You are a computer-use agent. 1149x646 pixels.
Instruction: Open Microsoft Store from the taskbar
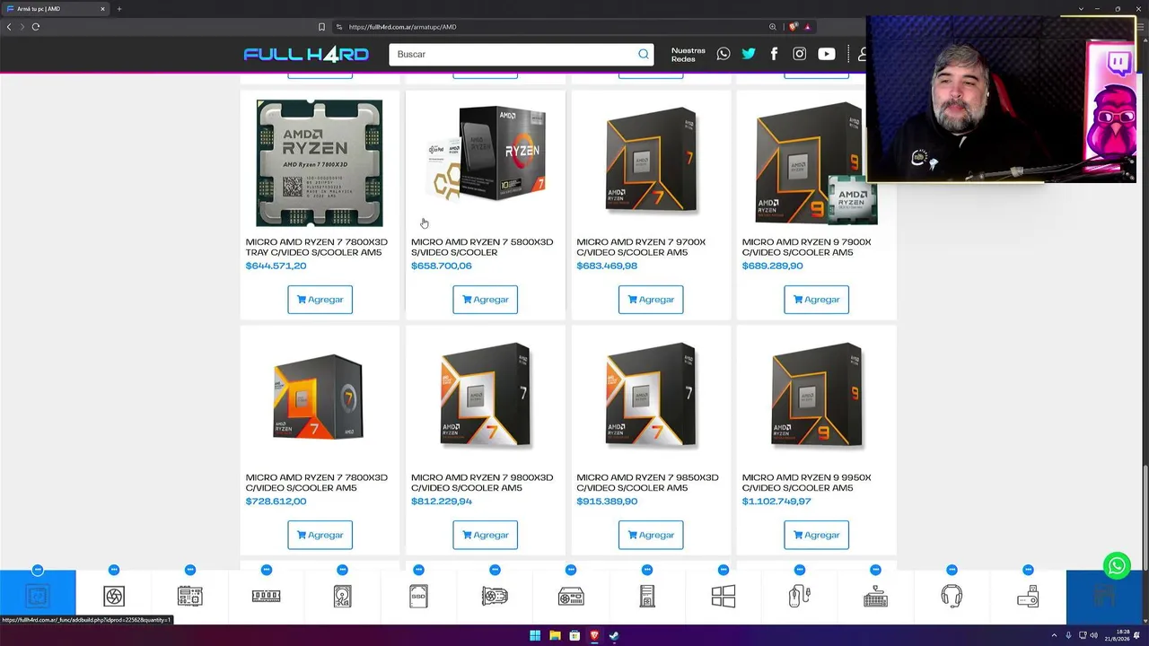(x=574, y=635)
